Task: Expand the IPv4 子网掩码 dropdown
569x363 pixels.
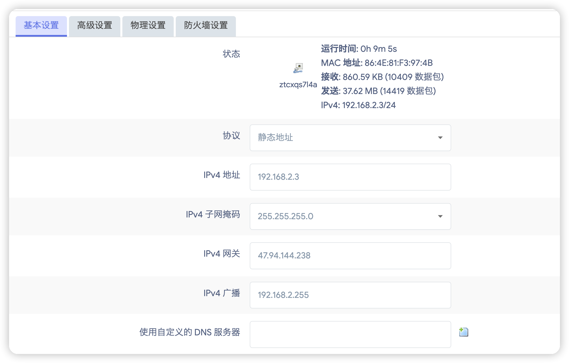Action: pyautogui.click(x=350, y=216)
